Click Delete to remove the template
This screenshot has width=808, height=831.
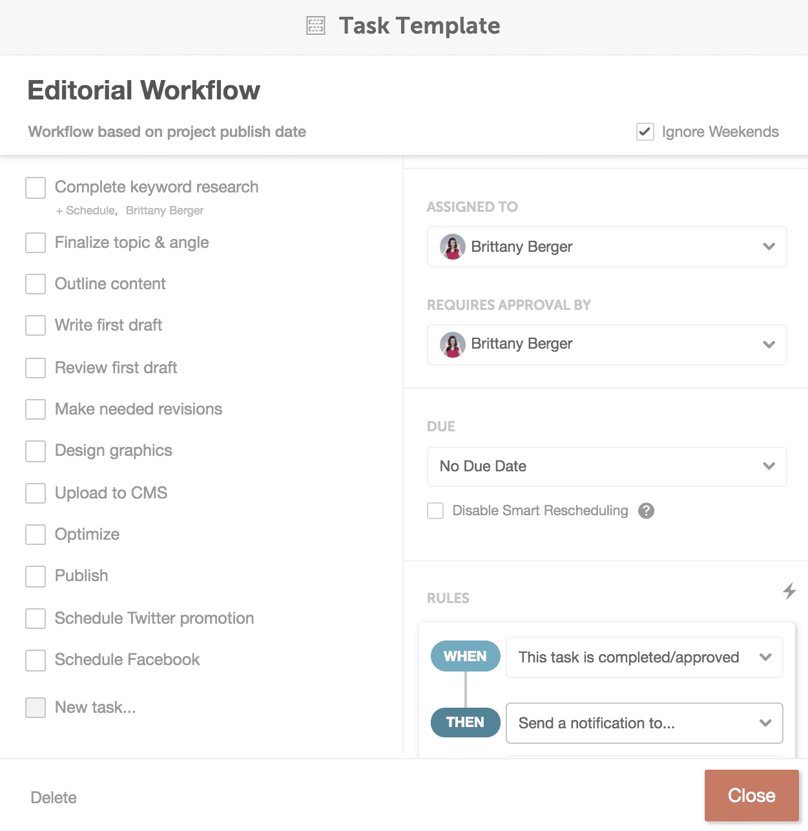click(x=54, y=797)
